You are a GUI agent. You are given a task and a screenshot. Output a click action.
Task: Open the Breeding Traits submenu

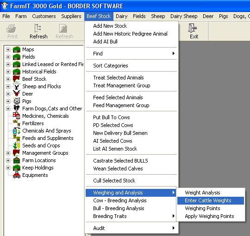[x=131, y=216]
